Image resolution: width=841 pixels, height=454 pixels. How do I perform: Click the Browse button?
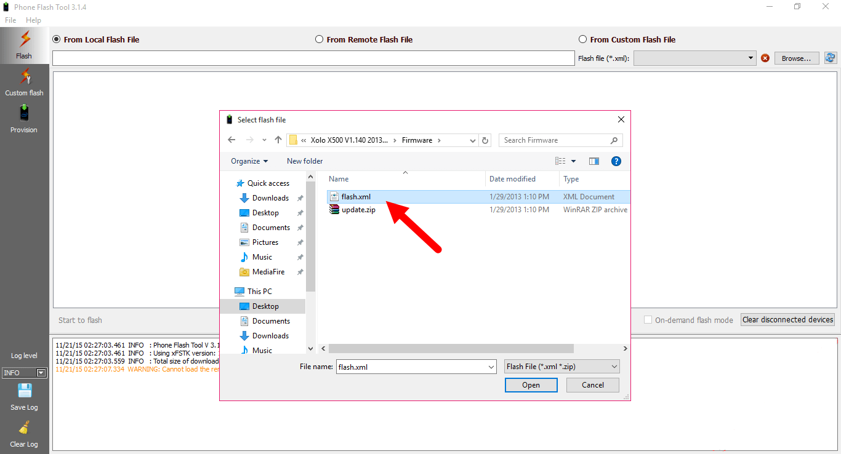(797, 58)
